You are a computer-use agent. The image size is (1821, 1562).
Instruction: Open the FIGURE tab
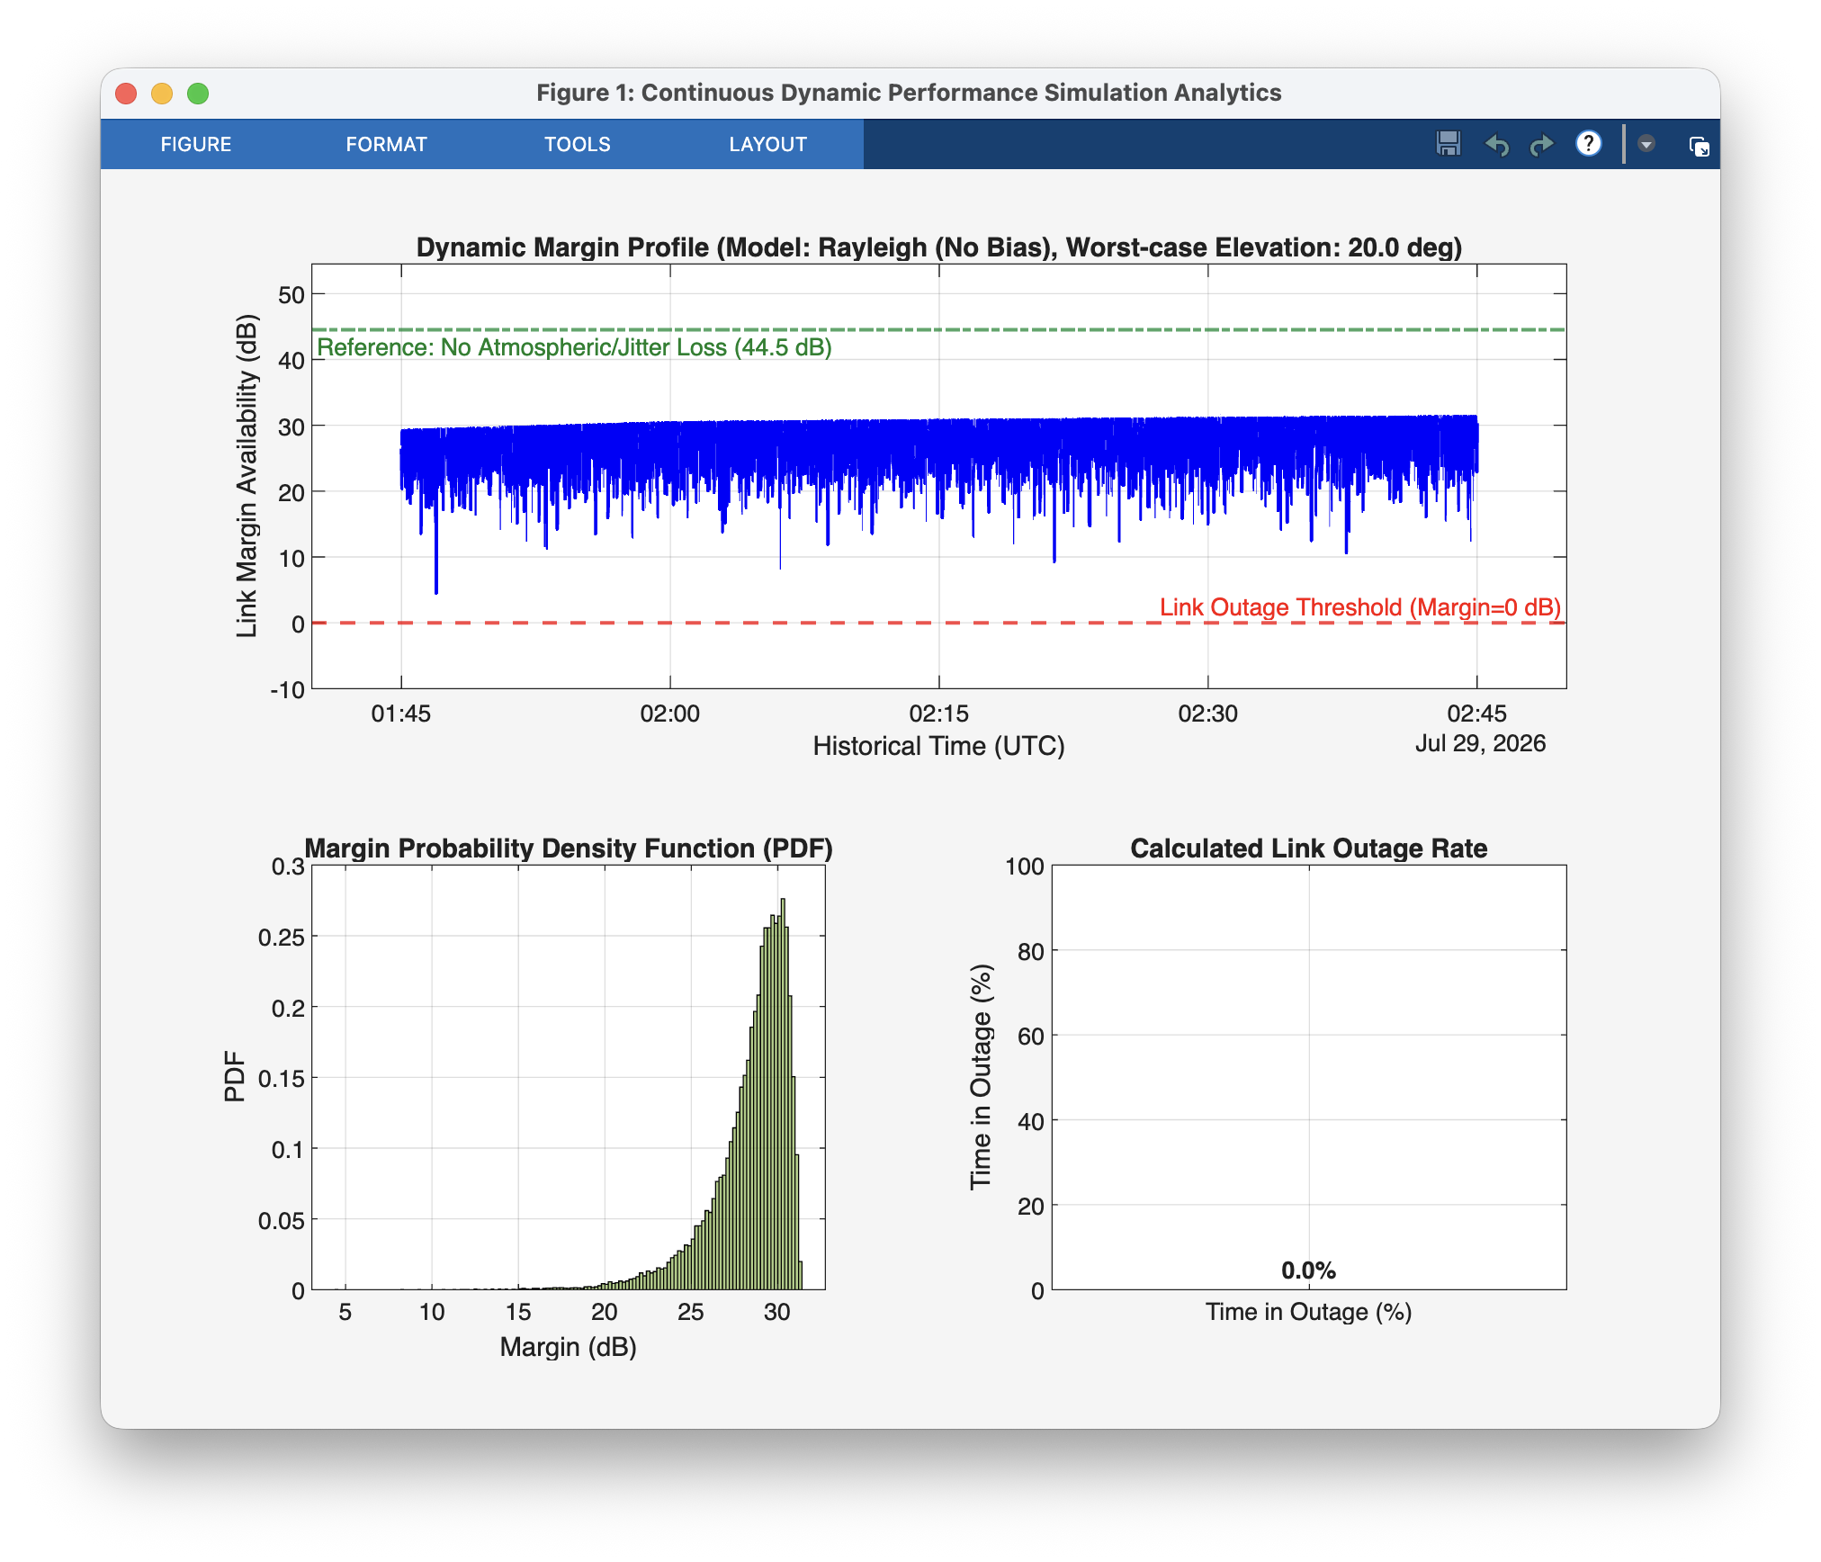(195, 144)
